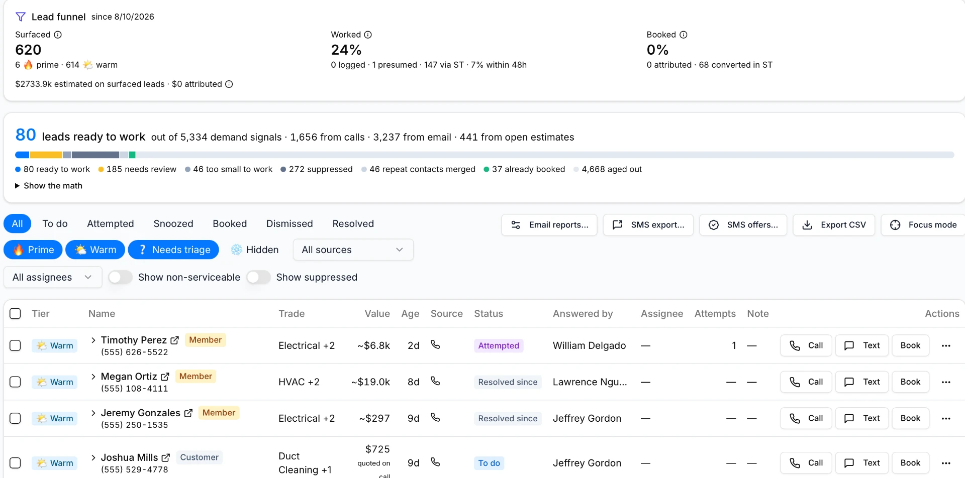Screen dimensions: 965x478
Task: Expand the Megan Ortiz row chevron
Action: (x=93, y=377)
